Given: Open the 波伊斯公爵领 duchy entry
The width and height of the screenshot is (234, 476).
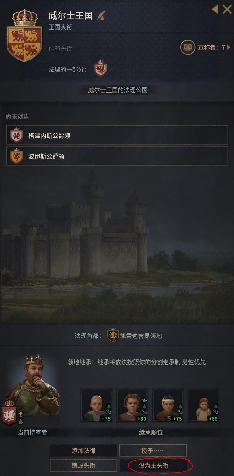Looking at the screenshot, I should 117,156.
